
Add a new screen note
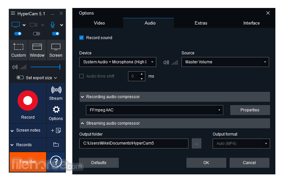pyautogui.click(x=56, y=130)
